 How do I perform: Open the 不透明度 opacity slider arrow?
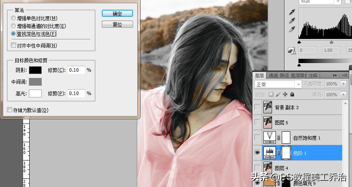point(344,84)
